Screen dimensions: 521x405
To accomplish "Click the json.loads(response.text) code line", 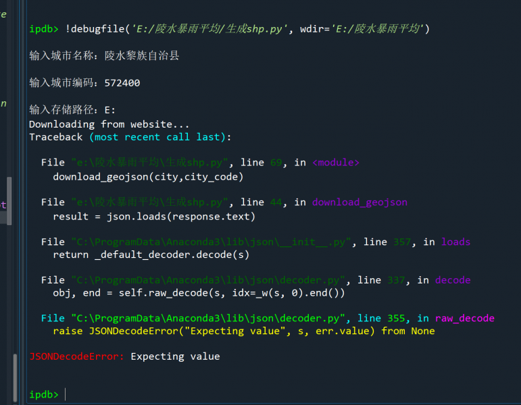I will (154, 216).
